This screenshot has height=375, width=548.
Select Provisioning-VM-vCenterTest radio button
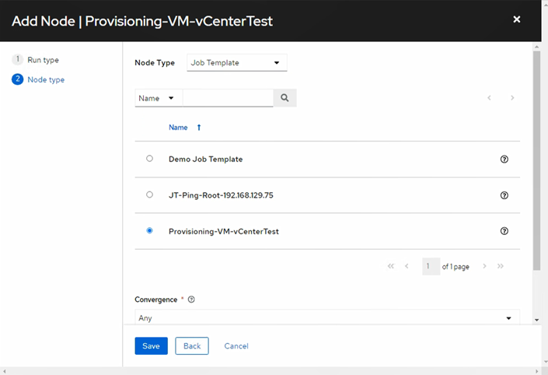tap(149, 230)
